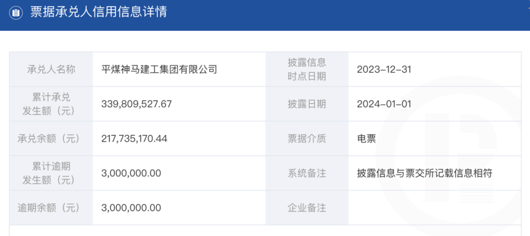This screenshot has width=530, height=236.
Task: Click the 披露日期 label
Action: [307, 104]
